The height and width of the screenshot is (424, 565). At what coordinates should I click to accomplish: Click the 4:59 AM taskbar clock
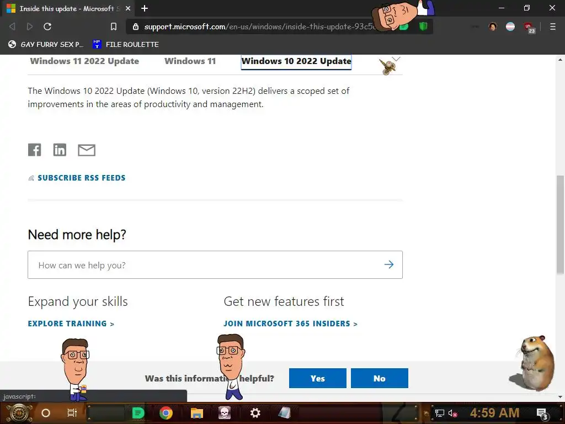(x=495, y=413)
